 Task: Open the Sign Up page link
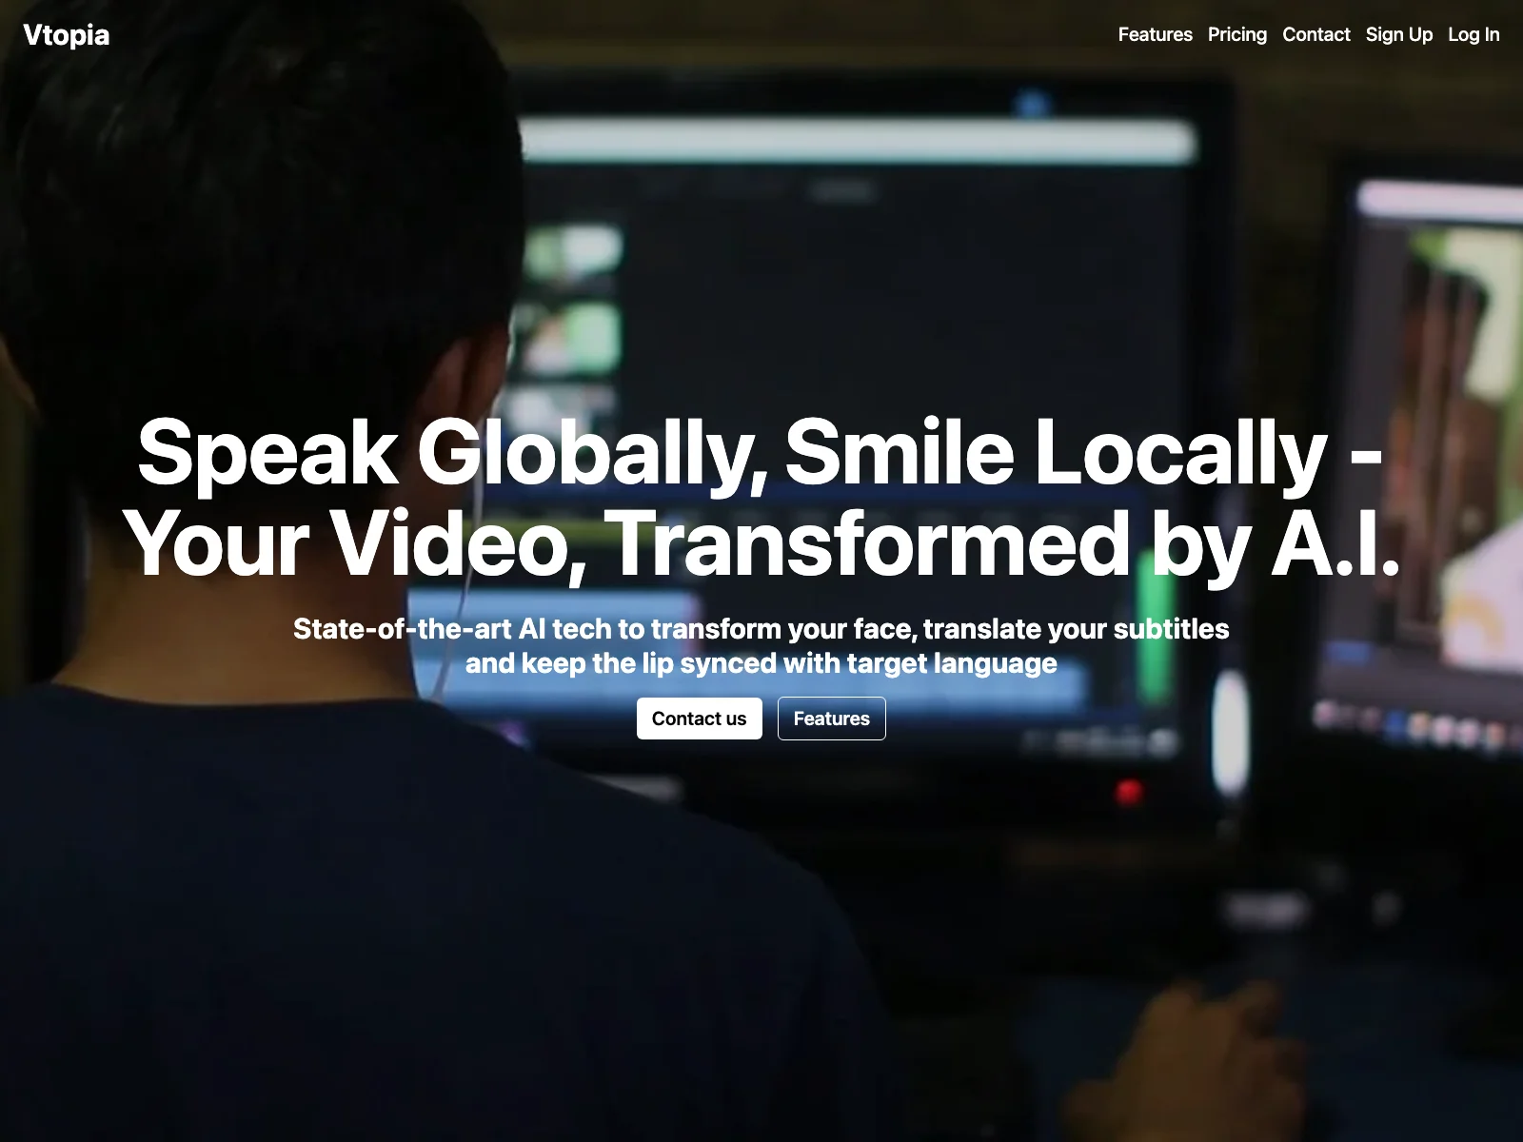tap(1398, 34)
